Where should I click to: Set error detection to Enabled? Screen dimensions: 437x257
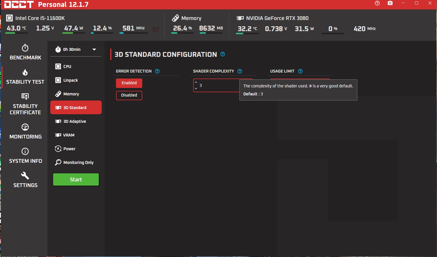click(x=129, y=83)
